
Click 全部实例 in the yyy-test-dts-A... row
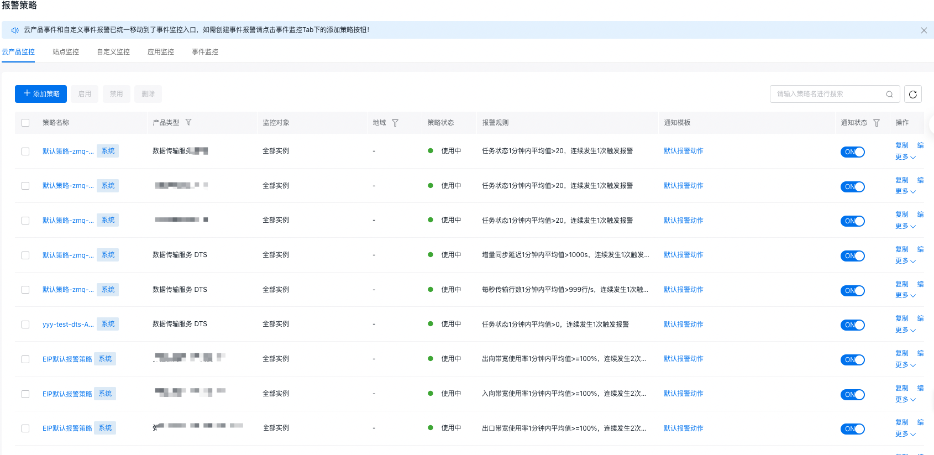(276, 324)
